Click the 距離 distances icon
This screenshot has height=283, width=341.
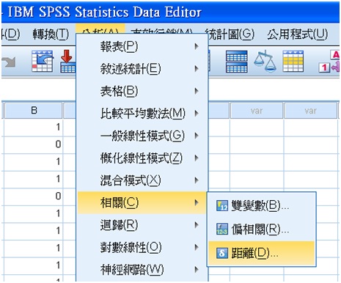pyautogui.click(x=222, y=253)
